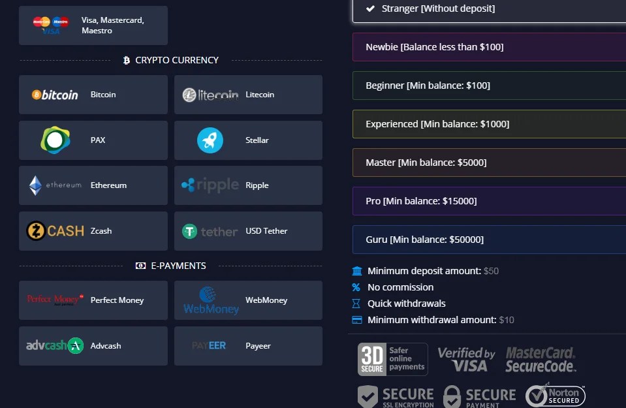626x408 pixels.
Task: Open the E-Payments section header
Action: tap(170, 266)
